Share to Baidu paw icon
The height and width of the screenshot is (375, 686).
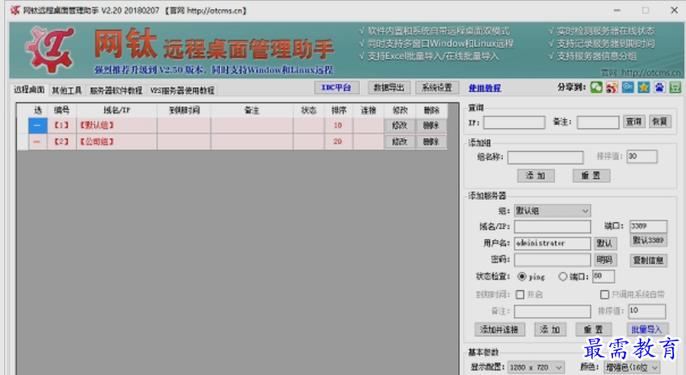pos(659,87)
